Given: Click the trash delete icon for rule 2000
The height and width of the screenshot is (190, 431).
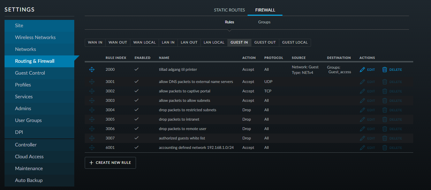Looking at the screenshot, I should pyautogui.click(x=385, y=70).
